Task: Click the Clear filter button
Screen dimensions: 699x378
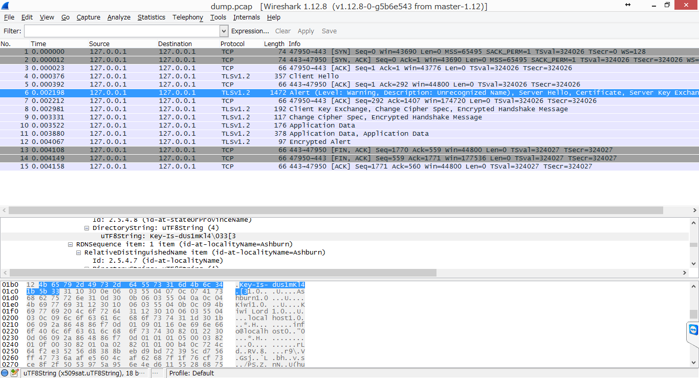Action: click(283, 31)
